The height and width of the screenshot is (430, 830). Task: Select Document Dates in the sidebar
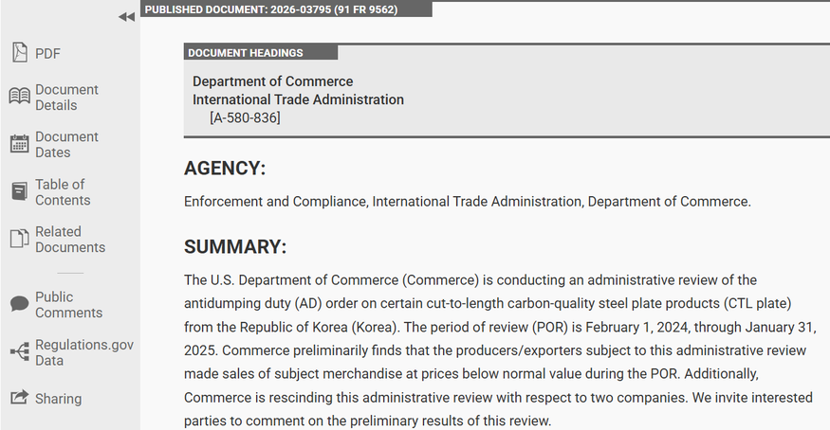66,144
